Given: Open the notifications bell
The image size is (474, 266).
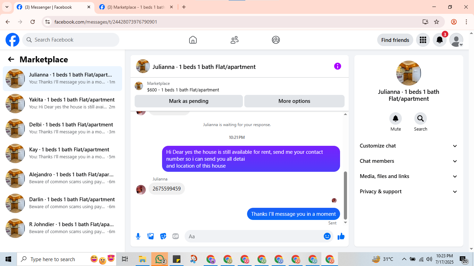Looking at the screenshot, I should click(440, 40).
